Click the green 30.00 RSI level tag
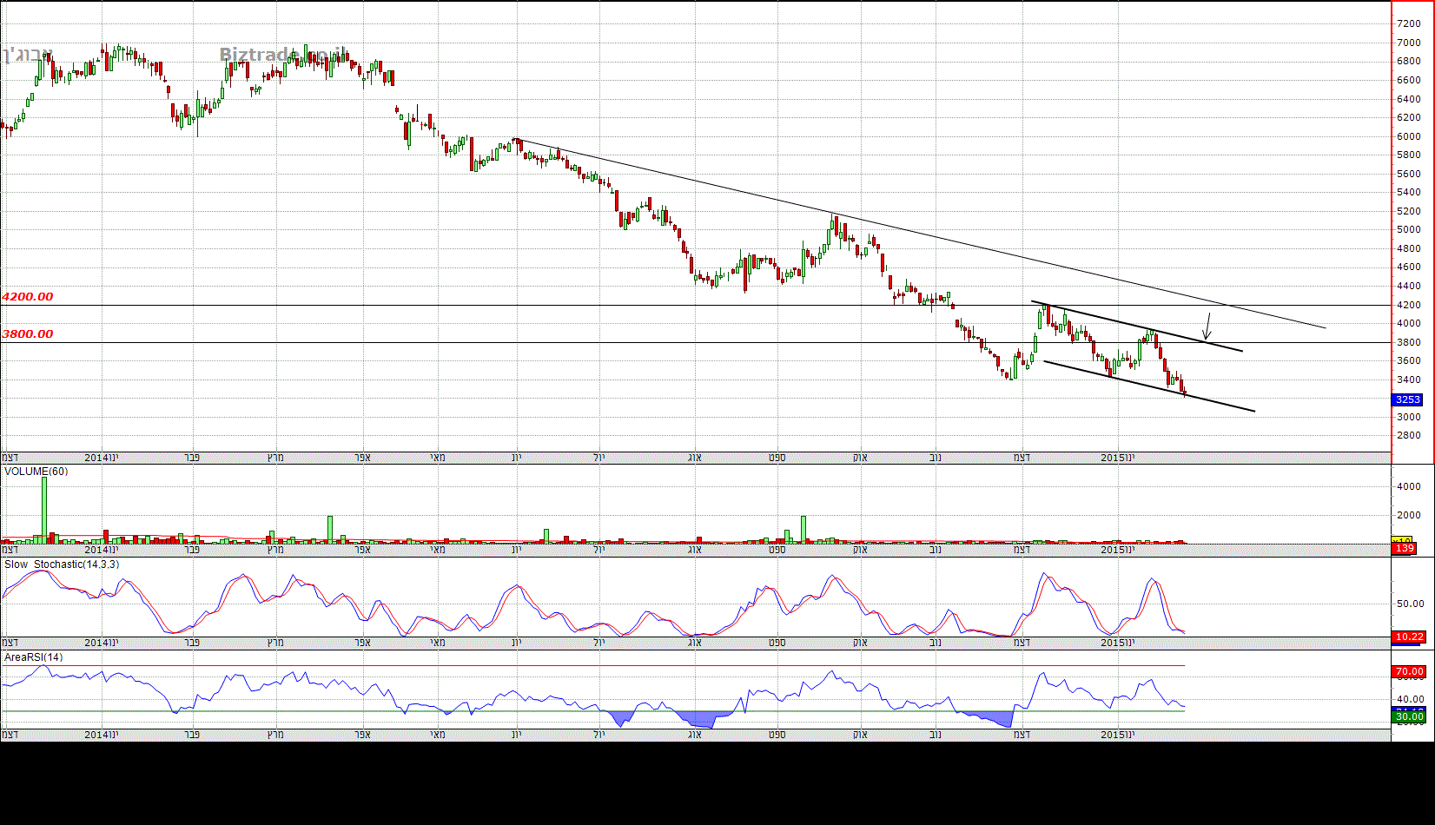Screen dimensions: 1435x825 (1408, 717)
